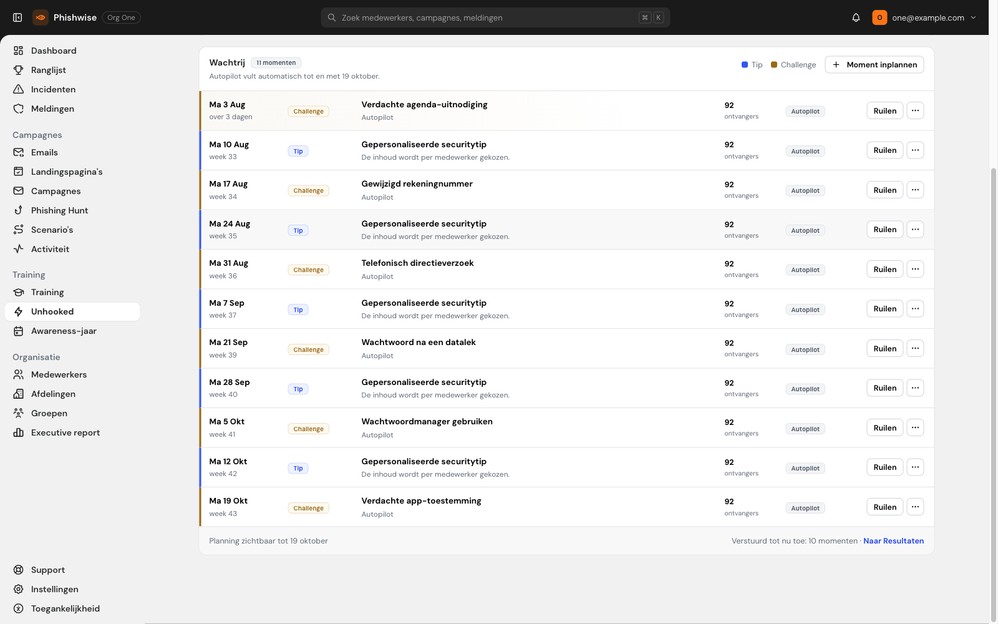Viewport: 998px width, 624px height.
Task: Click the Tip tag on Ma 10 Aug row
Action: [298, 151]
